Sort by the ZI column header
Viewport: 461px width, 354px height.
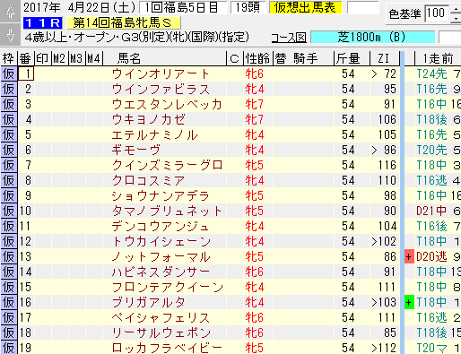click(385, 58)
